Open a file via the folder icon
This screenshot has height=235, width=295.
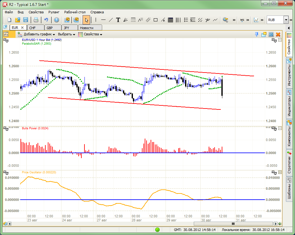tap(17, 20)
